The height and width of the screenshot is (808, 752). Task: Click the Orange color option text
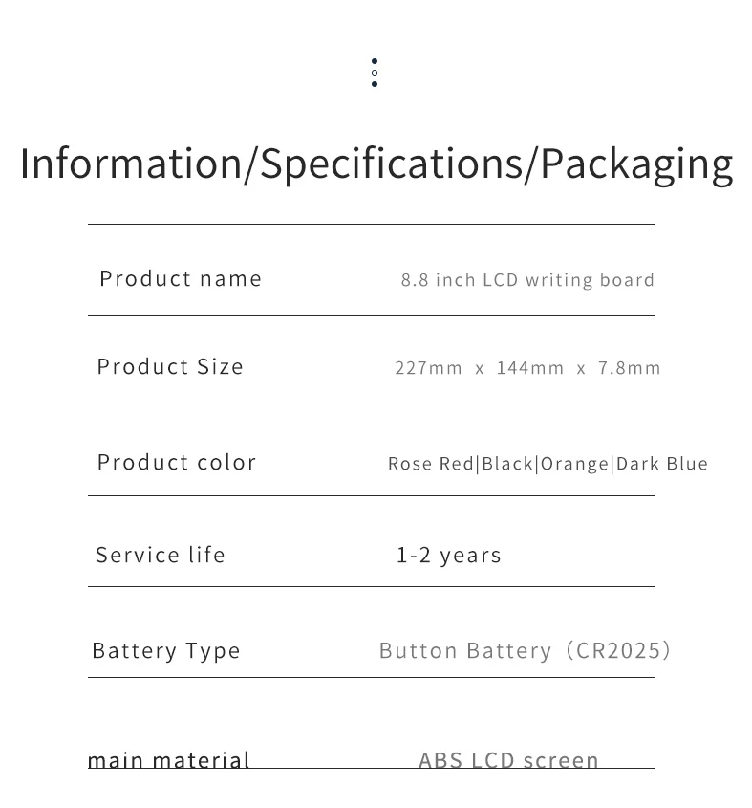coord(574,464)
